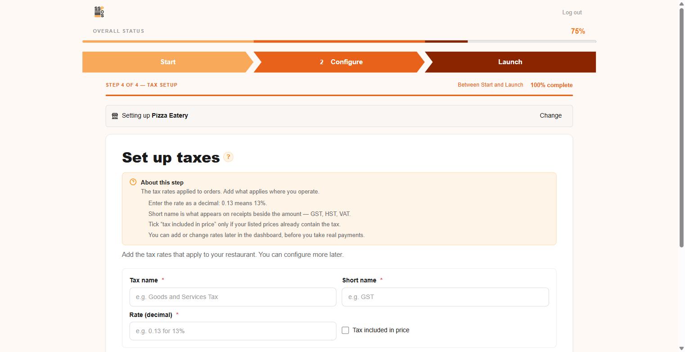Click the orange step progress bar
Image resolution: width=685 pixels, height=352 pixels.
point(339,95)
